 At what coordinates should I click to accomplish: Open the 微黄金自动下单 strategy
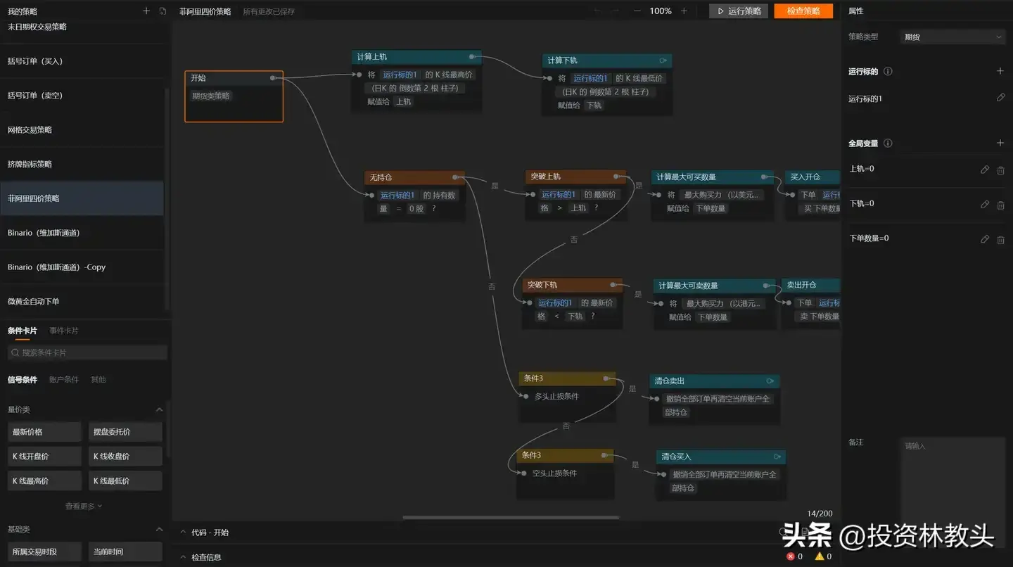(x=82, y=302)
